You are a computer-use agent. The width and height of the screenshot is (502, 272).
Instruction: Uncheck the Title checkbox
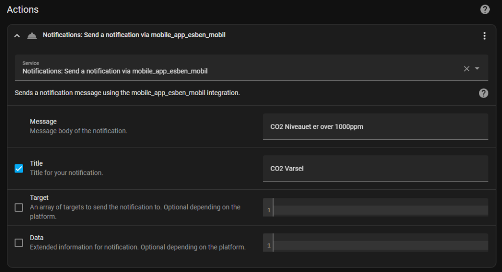pos(19,169)
